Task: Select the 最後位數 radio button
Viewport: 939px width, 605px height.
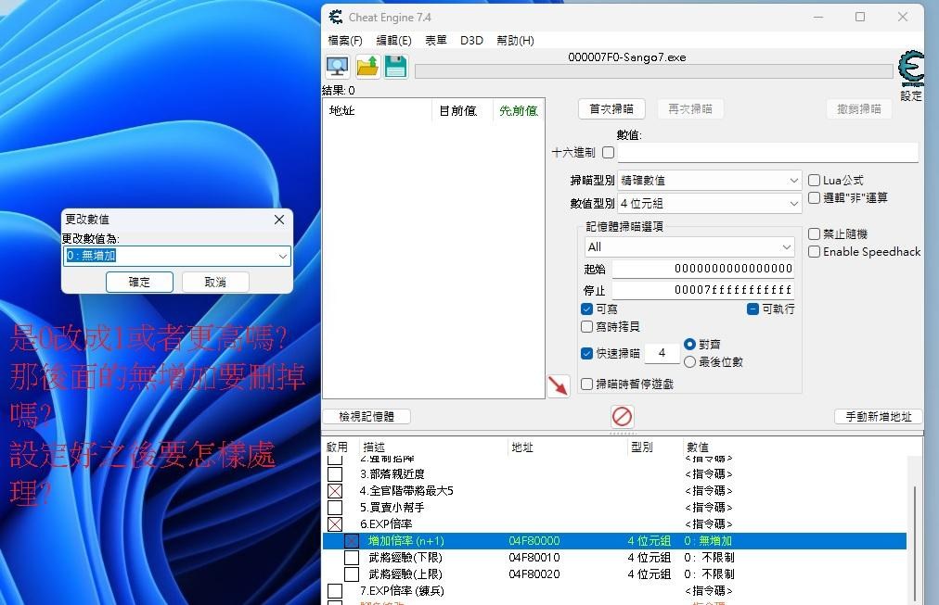Action: [690, 361]
